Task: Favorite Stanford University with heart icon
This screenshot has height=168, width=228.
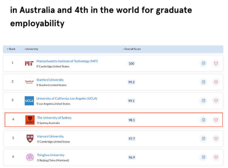Action: click(x=216, y=82)
